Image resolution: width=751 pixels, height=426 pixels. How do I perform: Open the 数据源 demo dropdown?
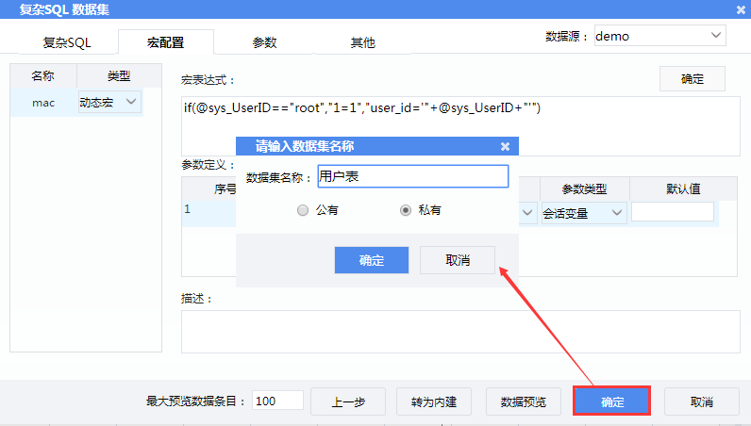point(659,36)
